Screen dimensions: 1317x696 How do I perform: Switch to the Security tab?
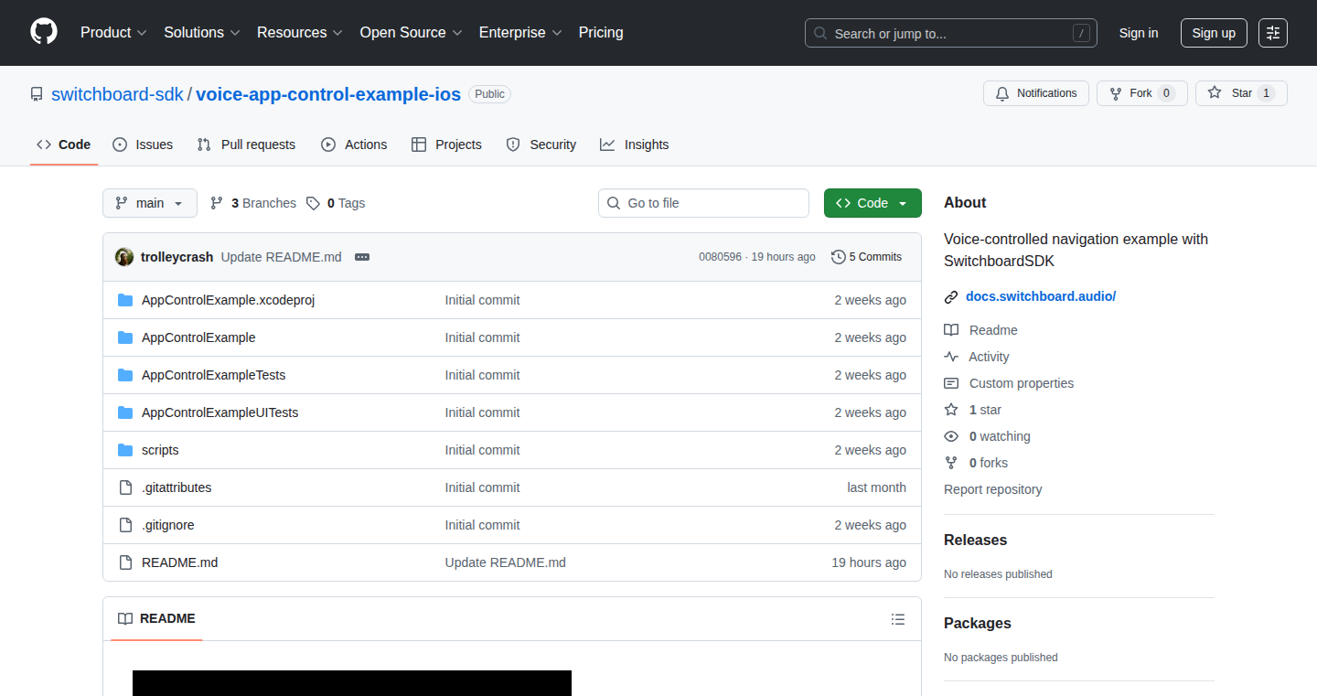point(541,145)
